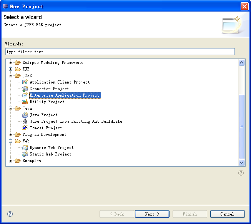Click the Eclipse Modeling Framework folder icon

click(18, 62)
